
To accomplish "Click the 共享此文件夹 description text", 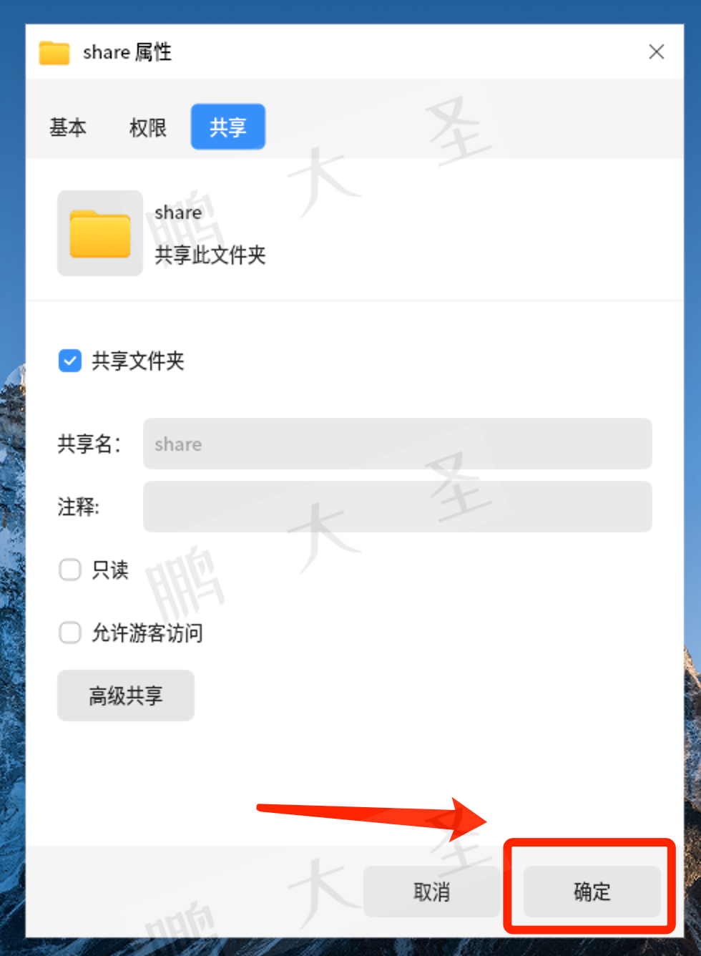I will (210, 255).
